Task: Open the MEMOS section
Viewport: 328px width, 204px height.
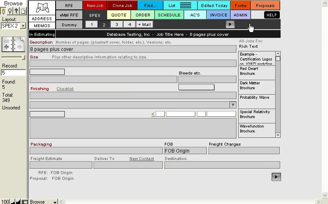Action: (42, 25)
